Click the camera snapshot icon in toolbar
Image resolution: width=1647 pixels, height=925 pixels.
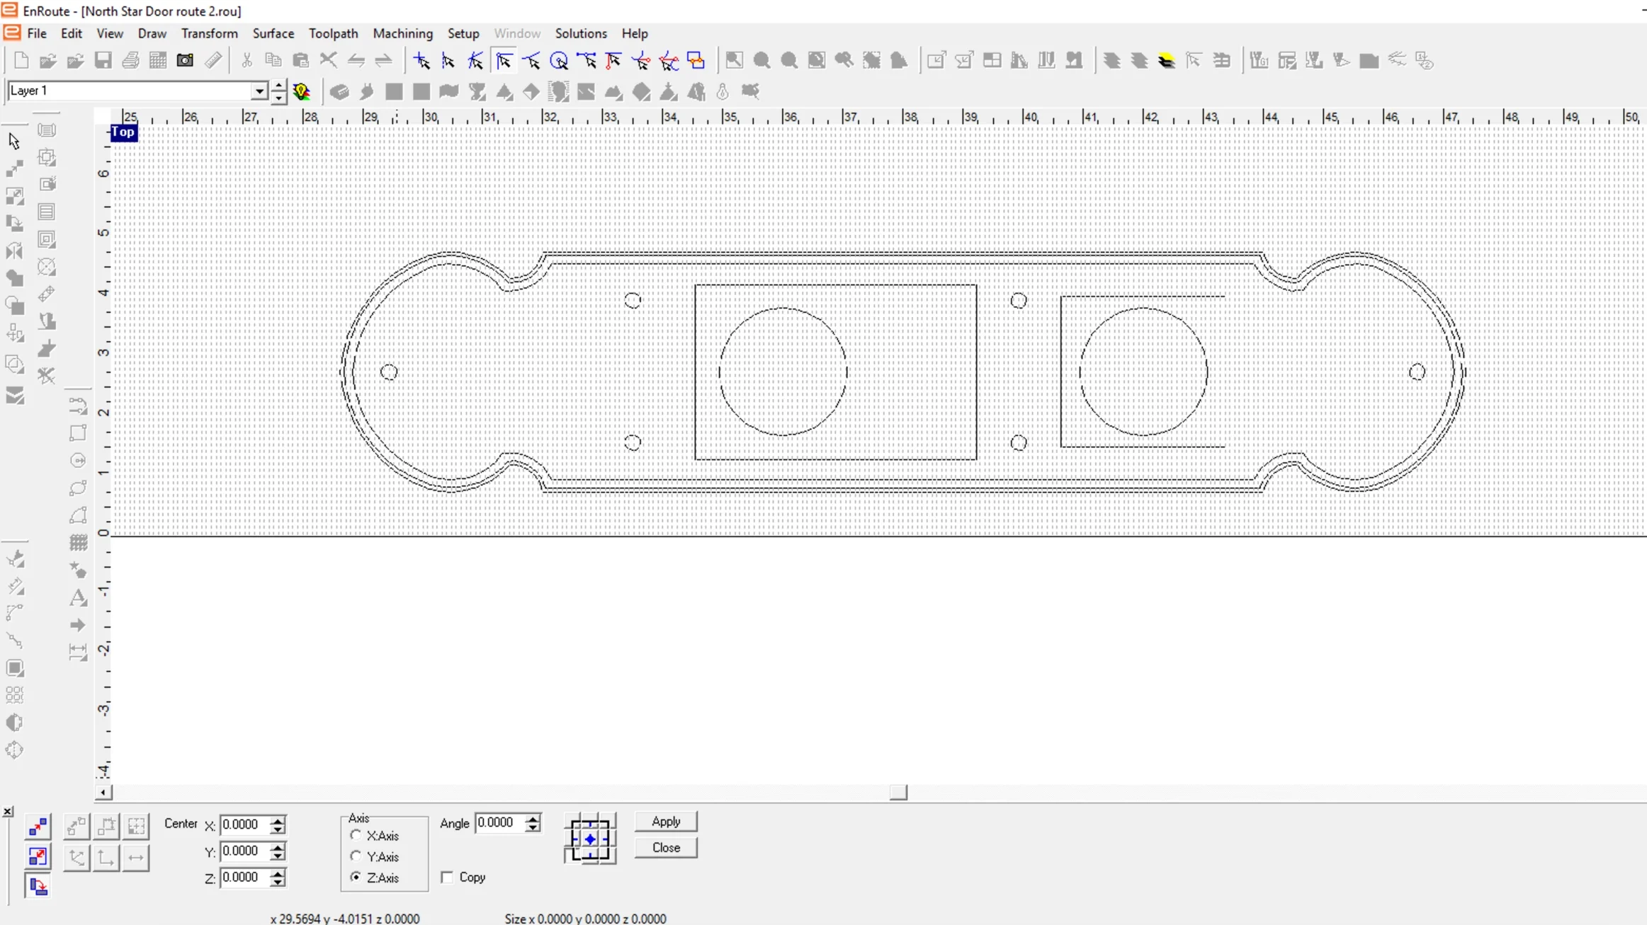pos(185,61)
